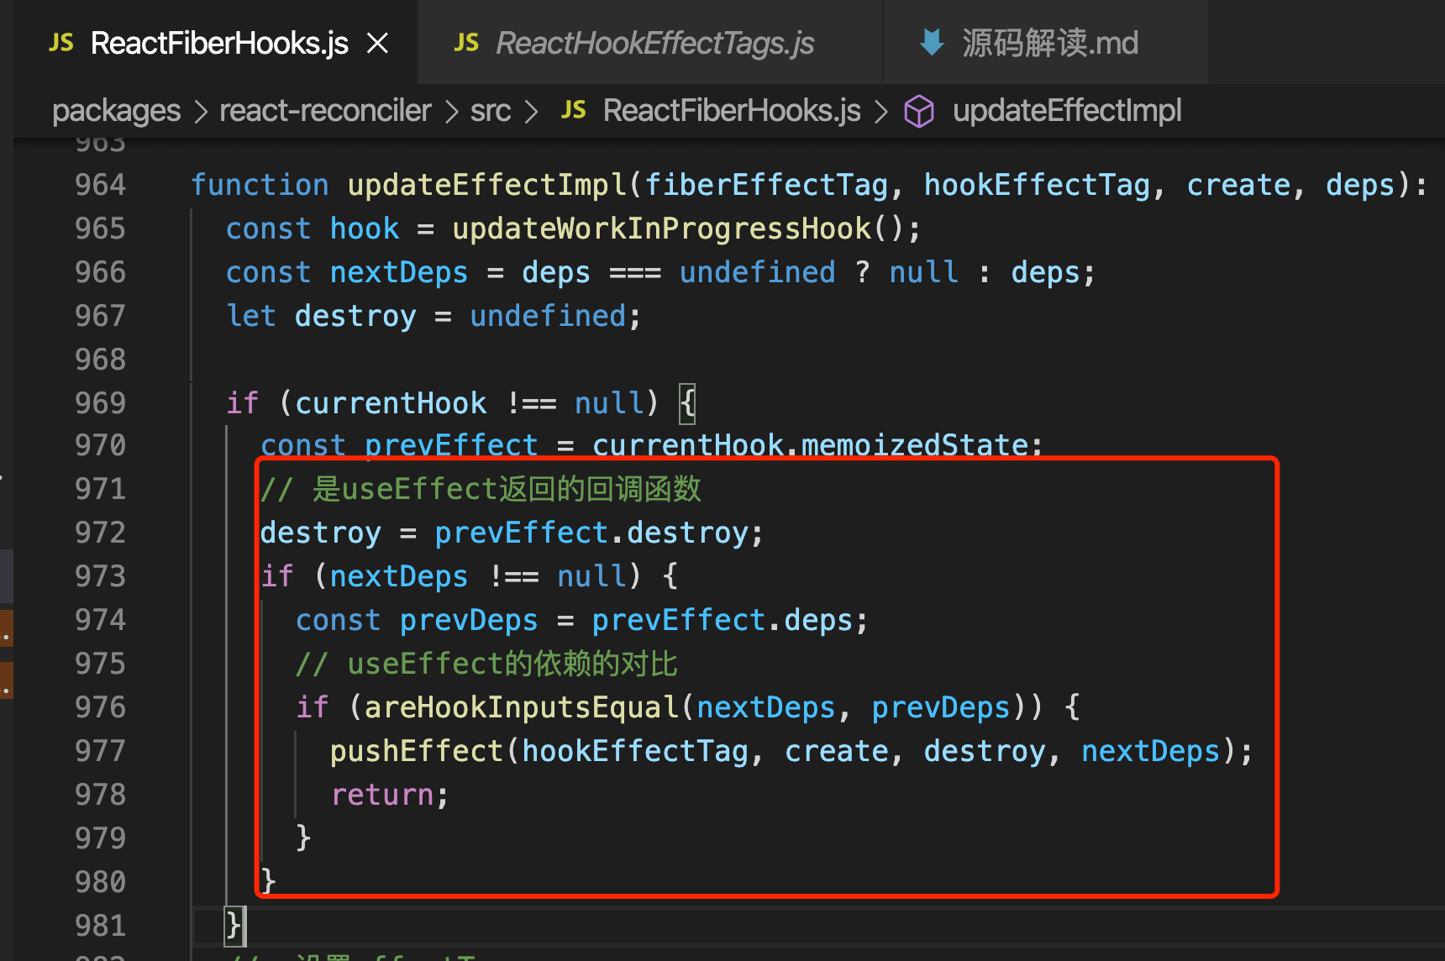Click the 'return' keyword on line 978
This screenshot has height=961, width=1445.
(382, 796)
